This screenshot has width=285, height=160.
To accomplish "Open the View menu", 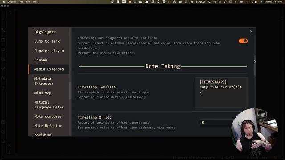I will click(x=28, y=2).
